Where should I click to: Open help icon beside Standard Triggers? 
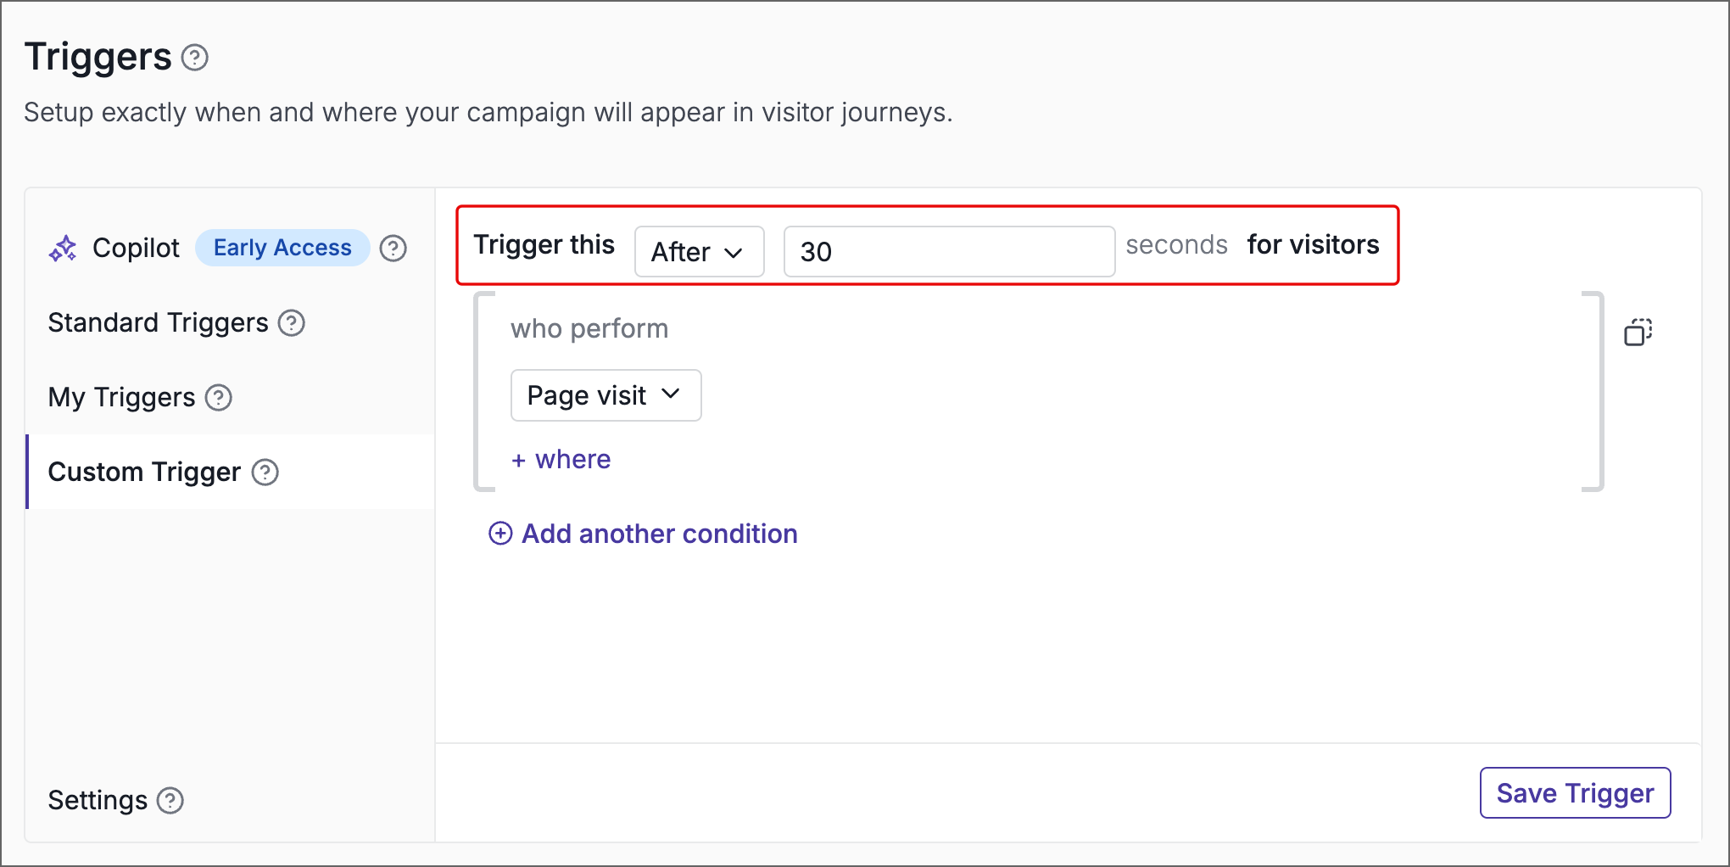pos(292,323)
